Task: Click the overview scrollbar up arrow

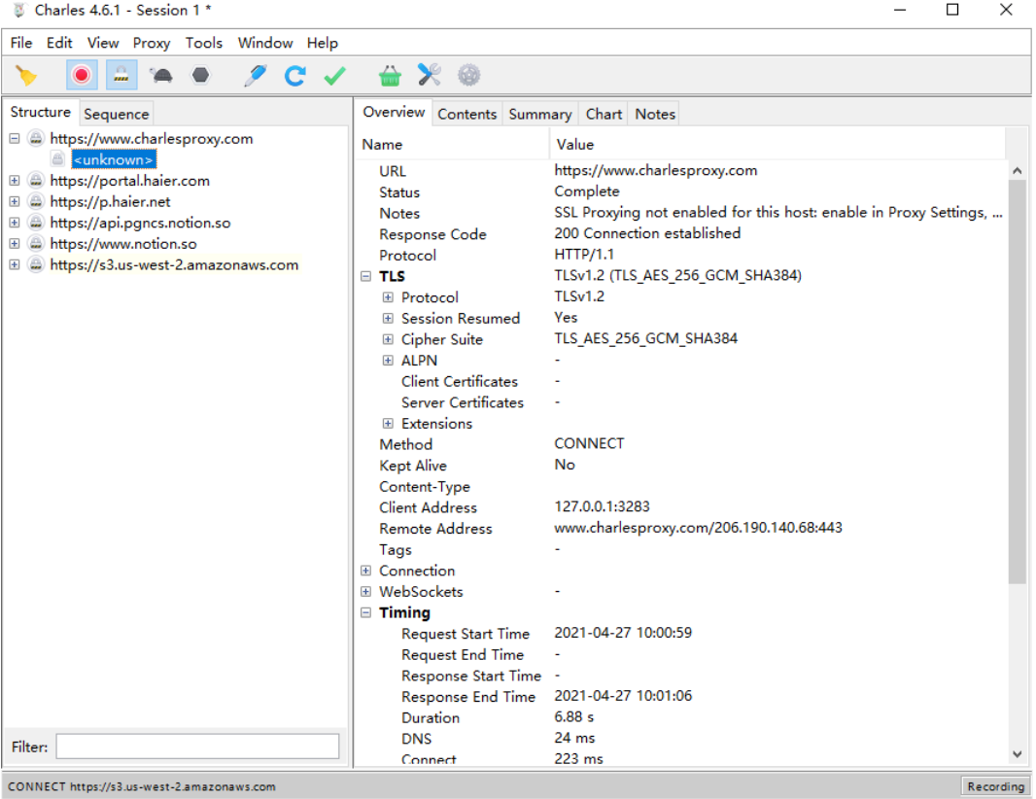Action: (1018, 170)
